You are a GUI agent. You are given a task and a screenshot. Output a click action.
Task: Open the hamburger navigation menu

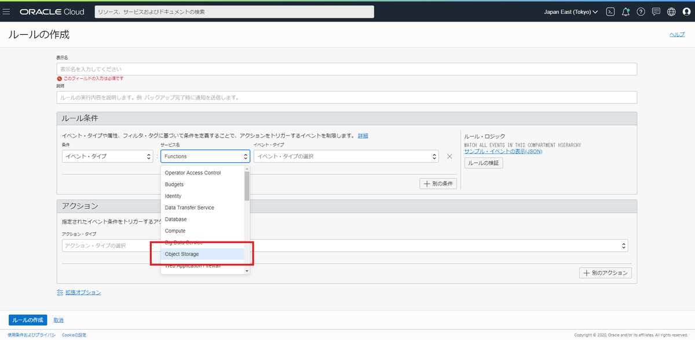(x=6, y=12)
